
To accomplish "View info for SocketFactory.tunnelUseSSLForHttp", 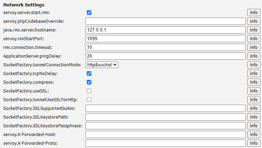I will pos(254,100).
